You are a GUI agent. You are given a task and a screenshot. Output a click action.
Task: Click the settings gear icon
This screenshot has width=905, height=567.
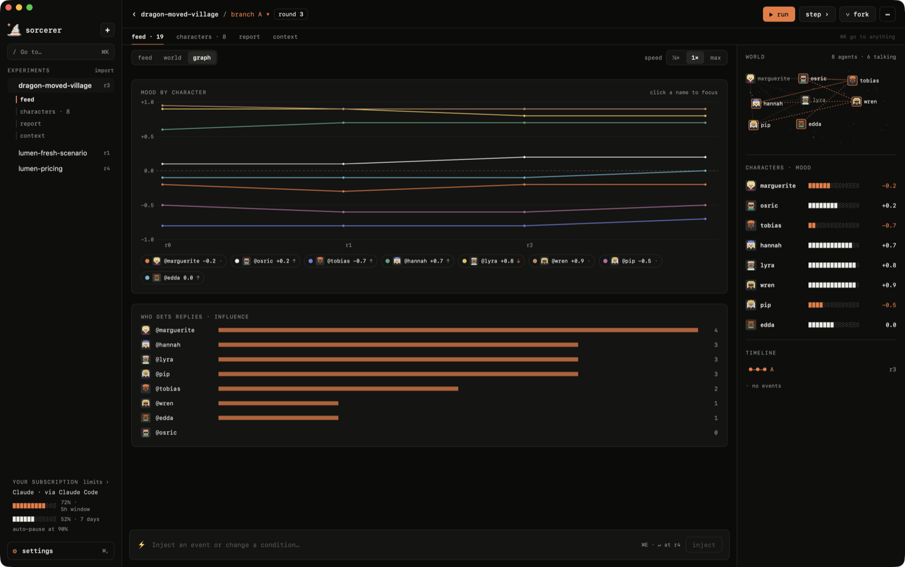tap(15, 551)
